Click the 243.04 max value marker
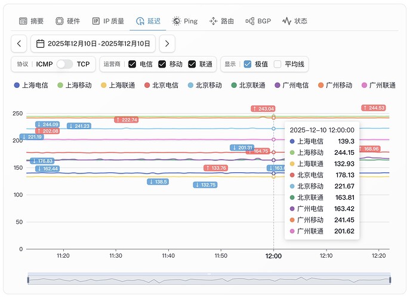 tap(263, 108)
